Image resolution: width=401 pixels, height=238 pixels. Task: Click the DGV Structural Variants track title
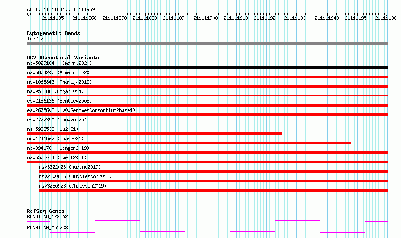63,58
